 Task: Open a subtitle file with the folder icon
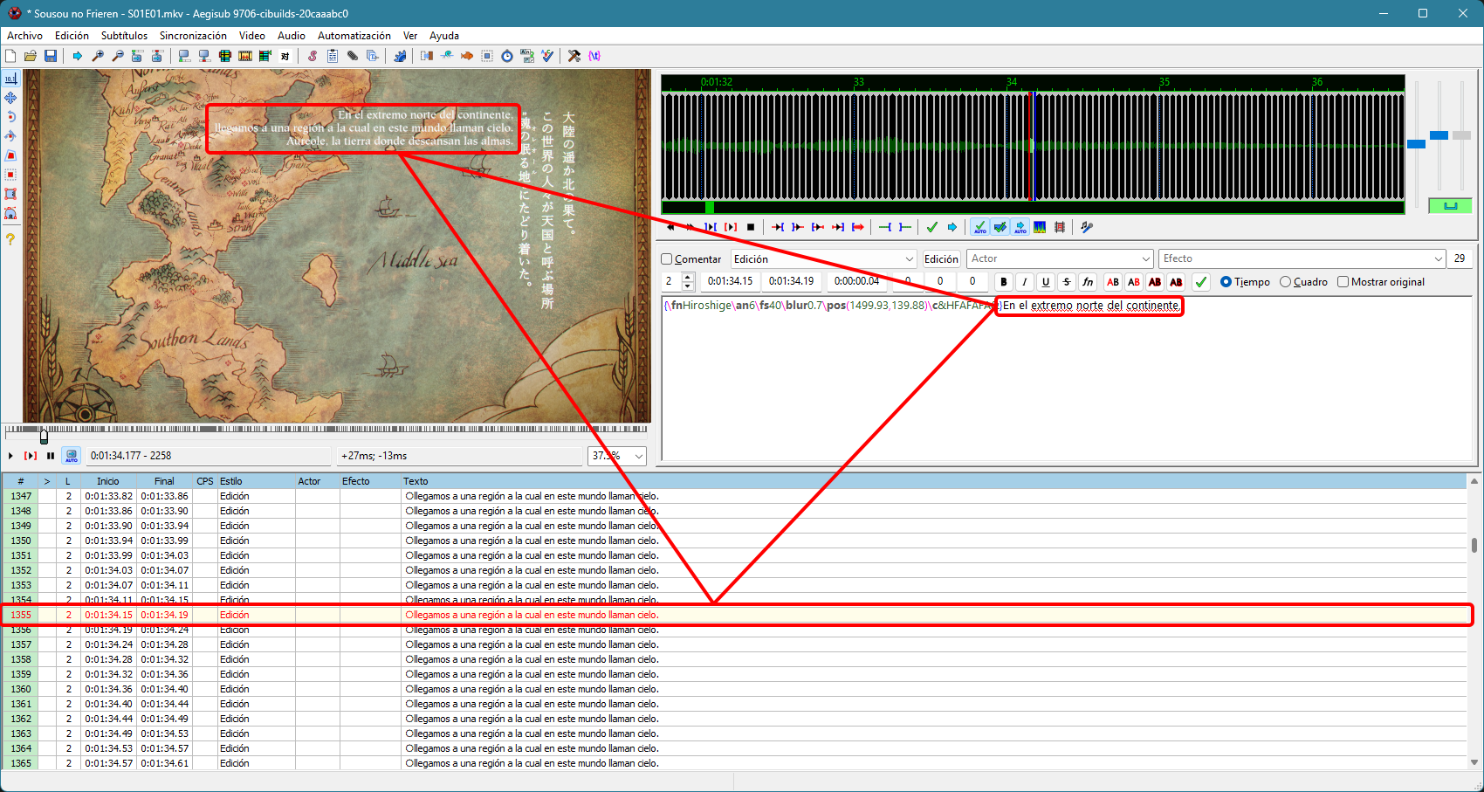31,56
